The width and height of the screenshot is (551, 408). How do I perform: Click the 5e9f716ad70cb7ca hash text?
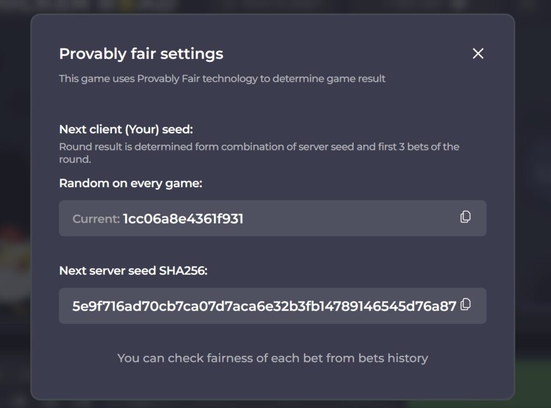click(264, 306)
